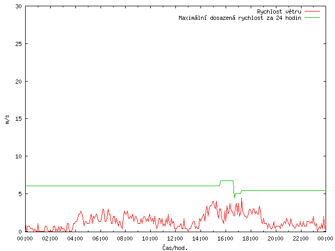335x251 pixels.
Task: Click the red wind speed peak after 17:00
Action: (242, 199)
